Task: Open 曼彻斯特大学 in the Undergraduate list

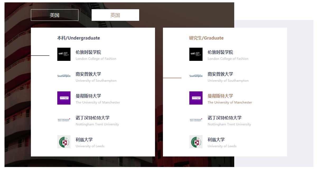Action: tap(88, 96)
